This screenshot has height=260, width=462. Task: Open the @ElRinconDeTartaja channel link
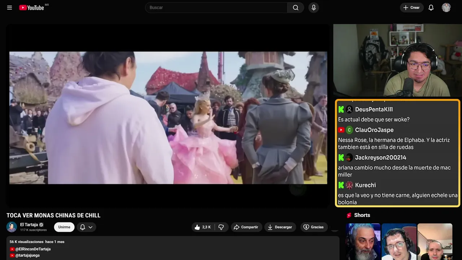tap(33, 249)
